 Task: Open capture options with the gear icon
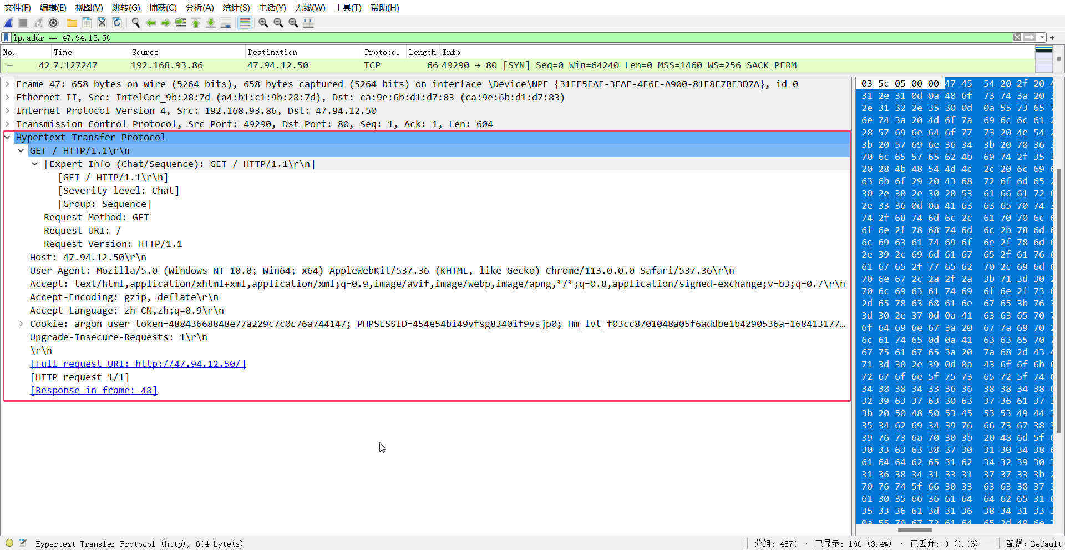click(53, 23)
